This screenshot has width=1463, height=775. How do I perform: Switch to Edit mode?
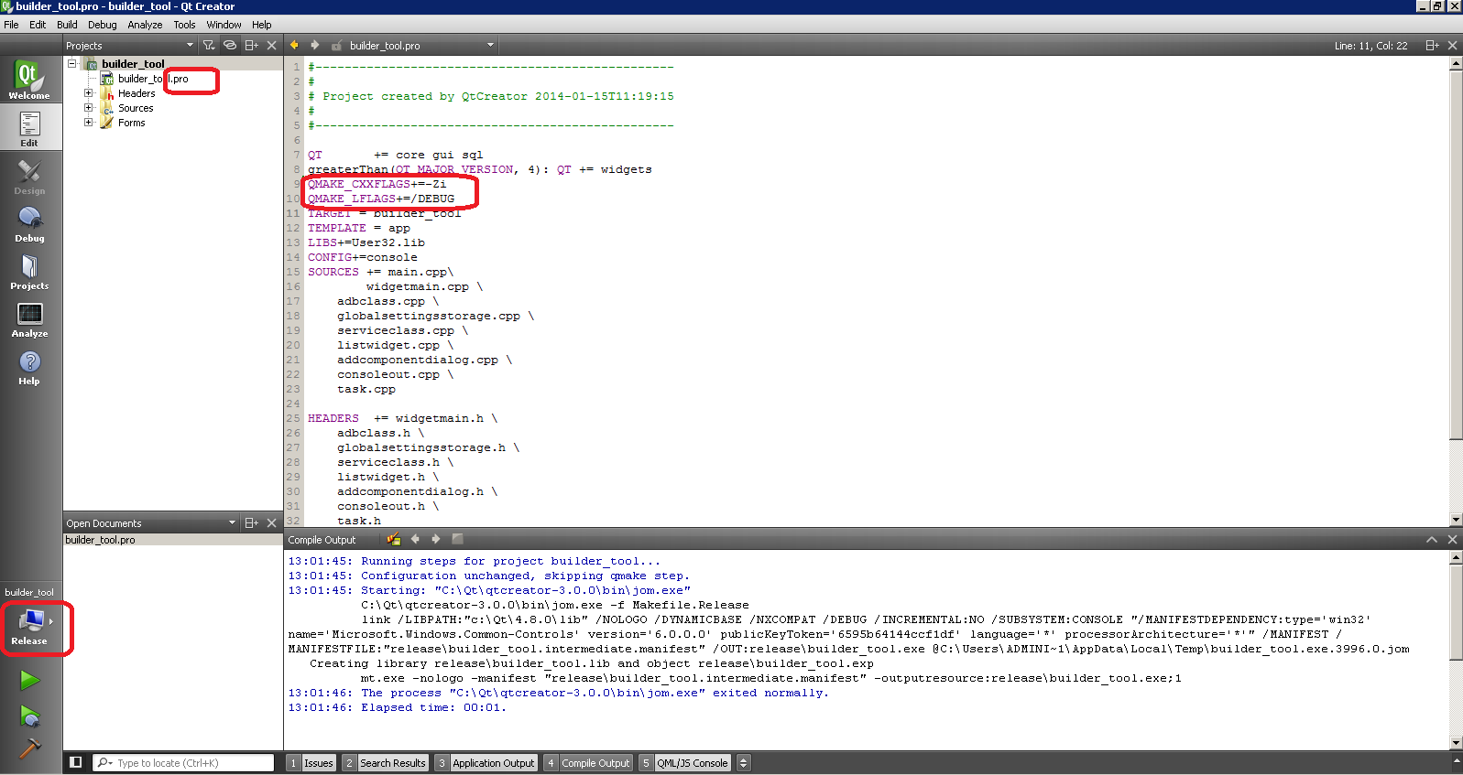point(30,127)
